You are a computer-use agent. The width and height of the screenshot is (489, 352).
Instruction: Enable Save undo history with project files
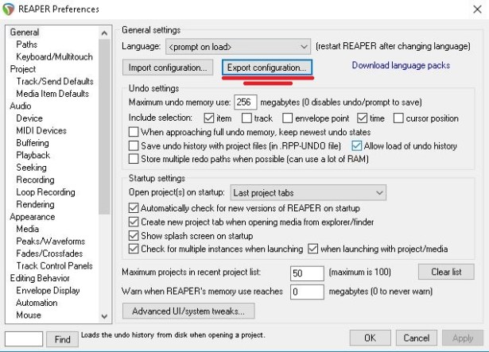[x=134, y=146]
